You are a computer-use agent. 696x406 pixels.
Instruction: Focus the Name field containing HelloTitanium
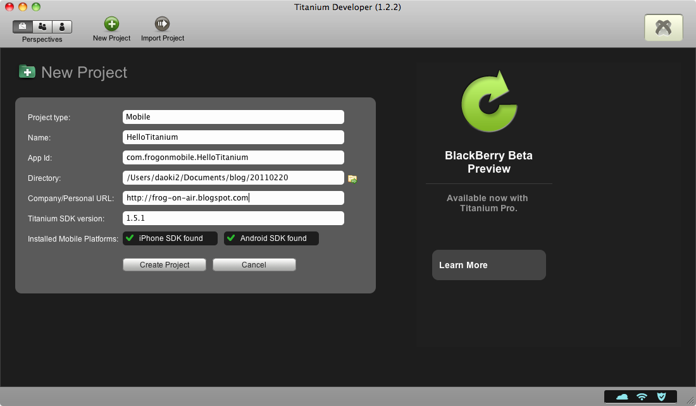click(x=233, y=137)
